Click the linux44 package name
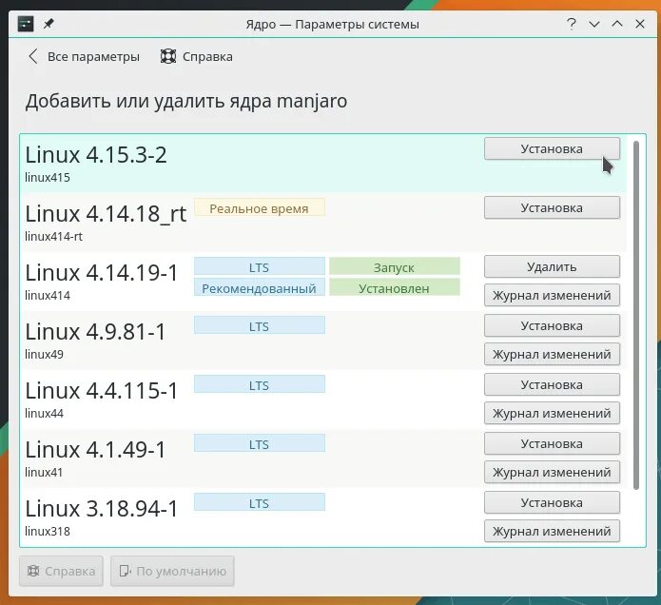The width and height of the screenshot is (661, 605). tap(45, 414)
